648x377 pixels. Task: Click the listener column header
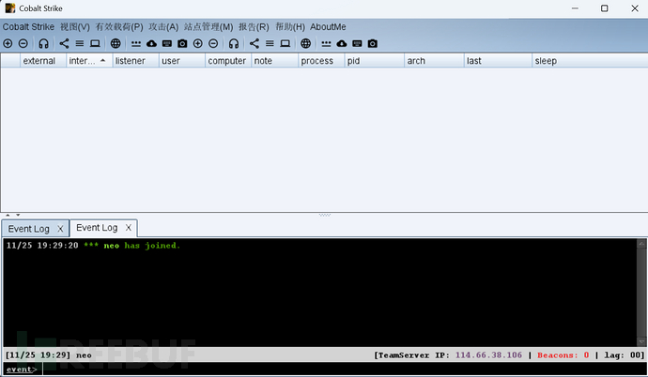135,61
